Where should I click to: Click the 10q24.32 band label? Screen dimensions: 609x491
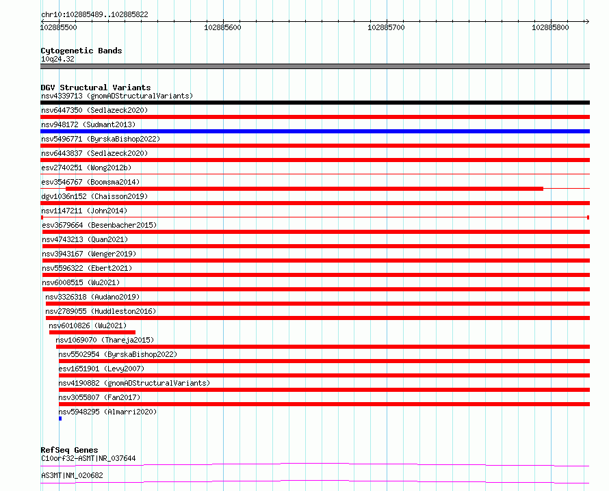[58, 59]
